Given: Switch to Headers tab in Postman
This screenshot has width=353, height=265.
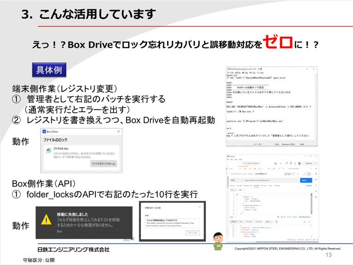Looking at the screenshot, I should (x=247, y=186).
